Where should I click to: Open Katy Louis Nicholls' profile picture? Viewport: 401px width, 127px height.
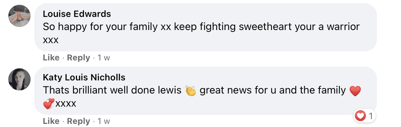coord(20,79)
